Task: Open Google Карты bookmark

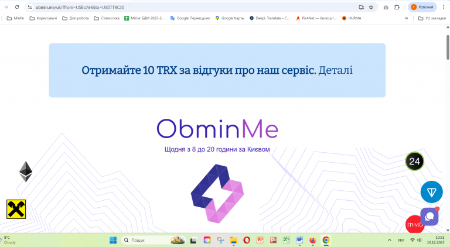Action: click(230, 18)
